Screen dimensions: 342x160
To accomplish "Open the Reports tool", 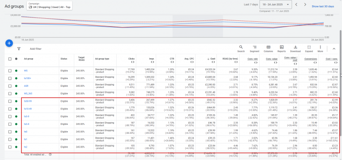I will 281,49.
